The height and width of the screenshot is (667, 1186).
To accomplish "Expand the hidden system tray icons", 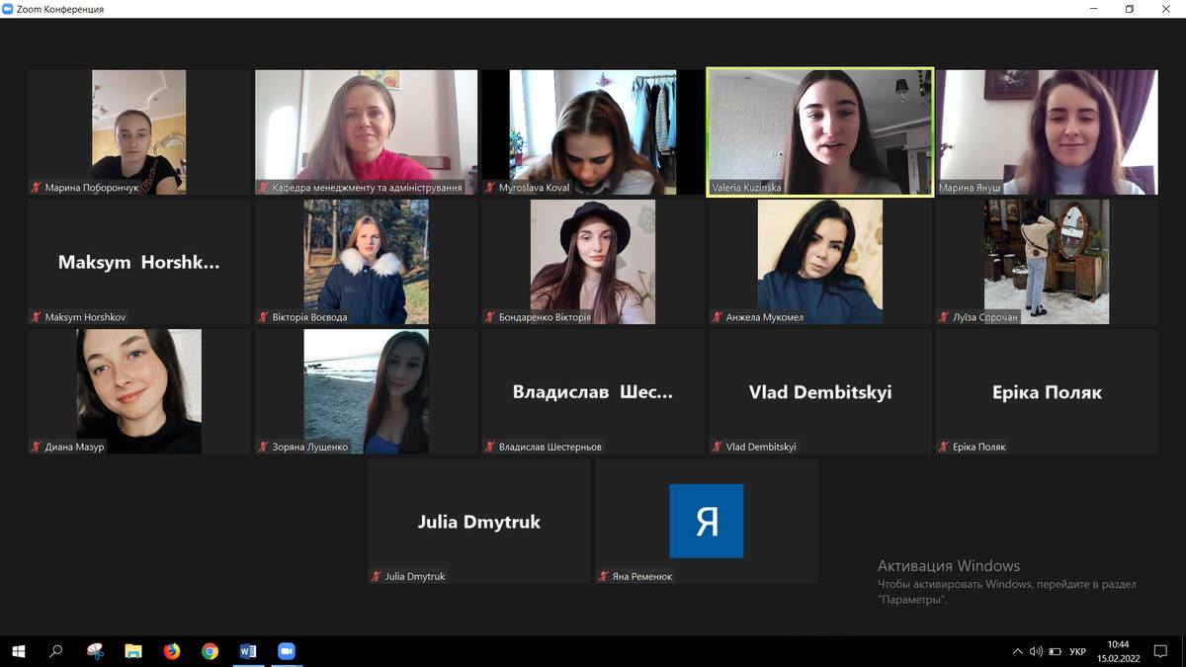I will pyautogui.click(x=1018, y=651).
